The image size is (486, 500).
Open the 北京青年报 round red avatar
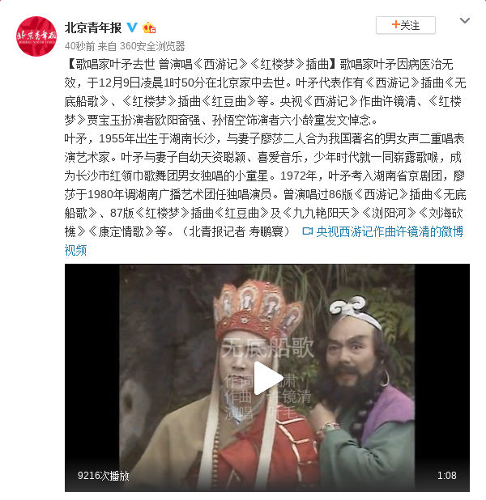[36, 36]
